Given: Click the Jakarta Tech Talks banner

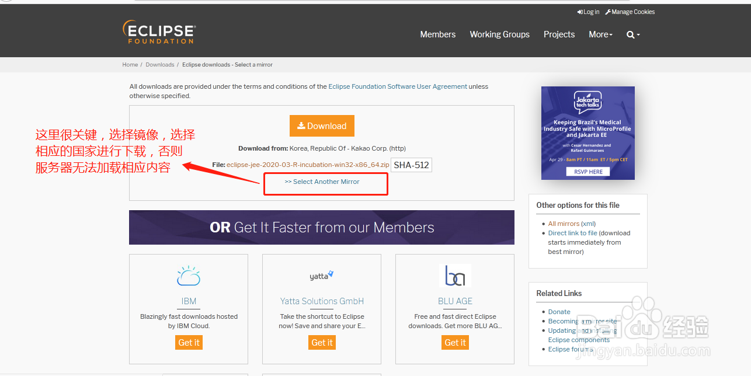Looking at the screenshot, I should 587,133.
